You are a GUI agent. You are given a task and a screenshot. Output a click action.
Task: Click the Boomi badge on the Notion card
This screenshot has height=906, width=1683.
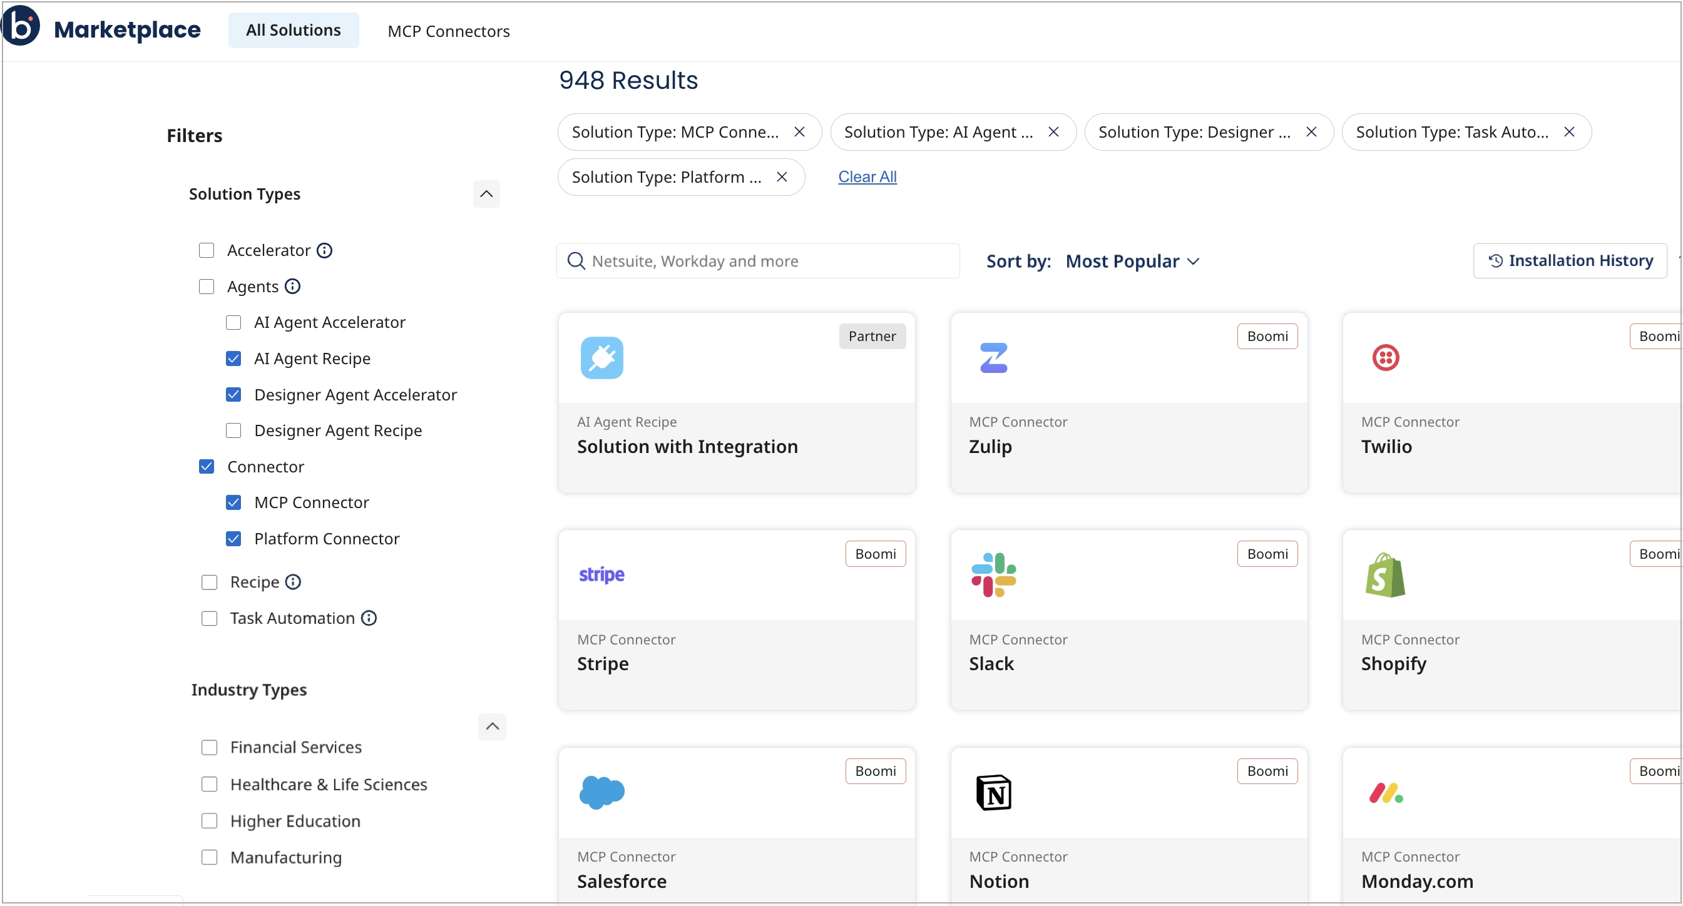pos(1267,771)
